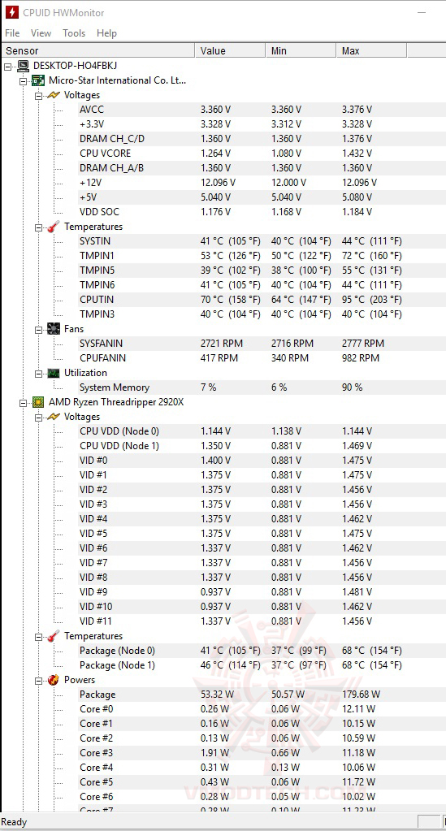Viewport: 446px width, 831px height.
Task: Click the Sensor column header
Action: [x=98, y=51]
